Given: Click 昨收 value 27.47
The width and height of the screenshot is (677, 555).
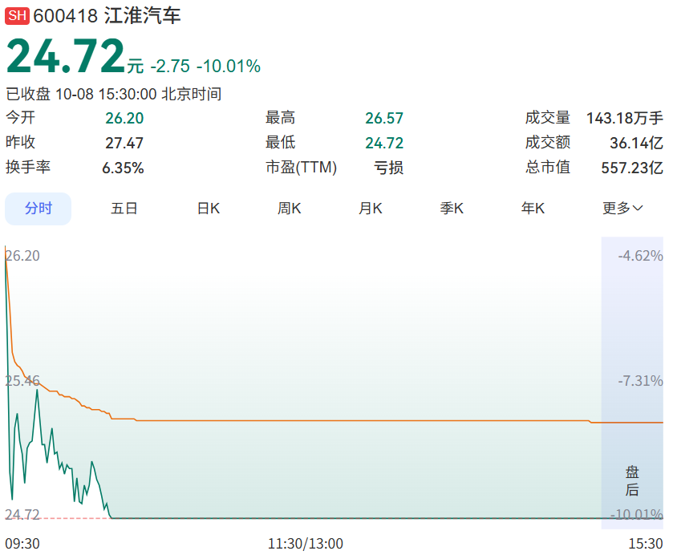Looking at the screenshot, I should coord(124,143).
